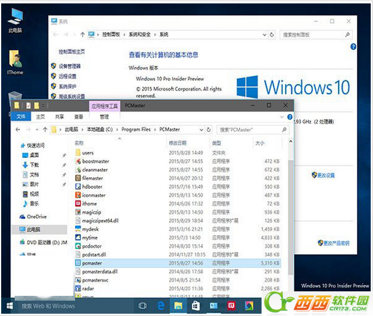Select the pcmaster file row
This screenshot has width=373, height=316.
point(178,263)
